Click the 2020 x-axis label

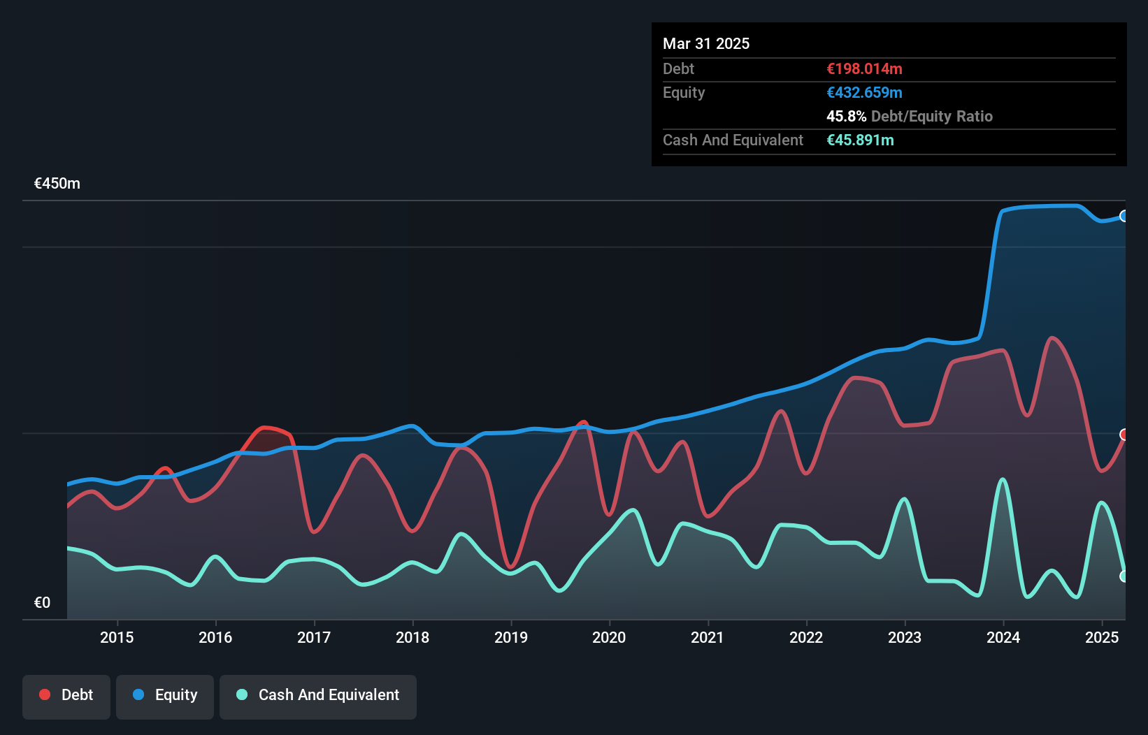[609, 637]
